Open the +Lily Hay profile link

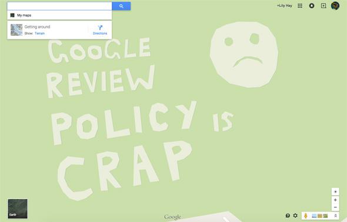[x=285, y=6]
